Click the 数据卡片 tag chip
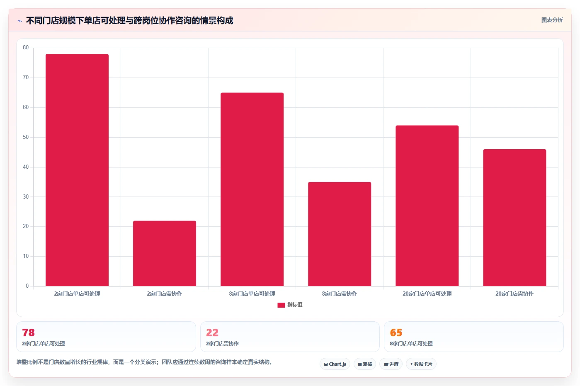 pyautogui.click(x=421, y=364)
